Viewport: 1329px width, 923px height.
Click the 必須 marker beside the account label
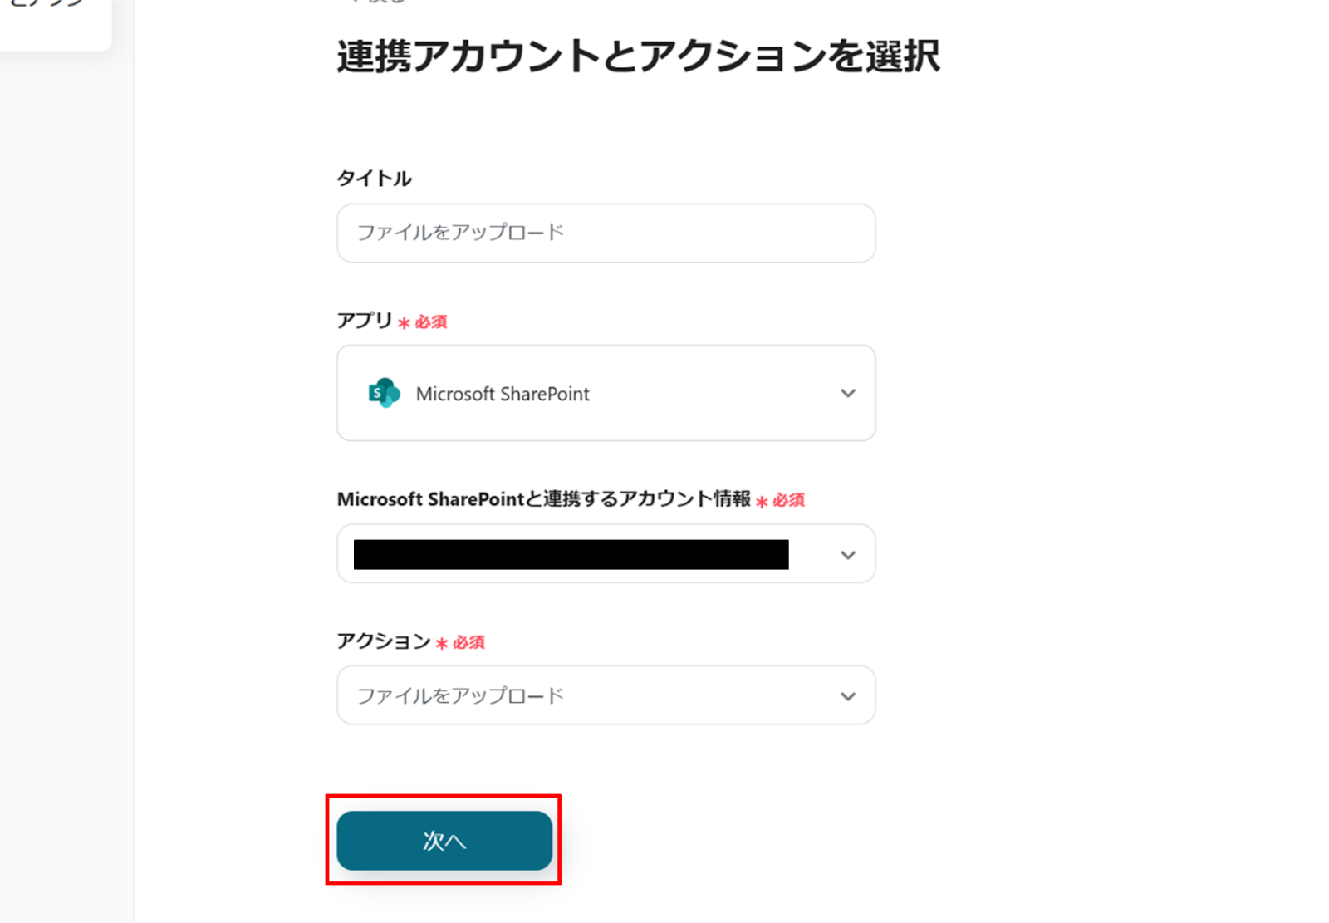click(787, 500)
